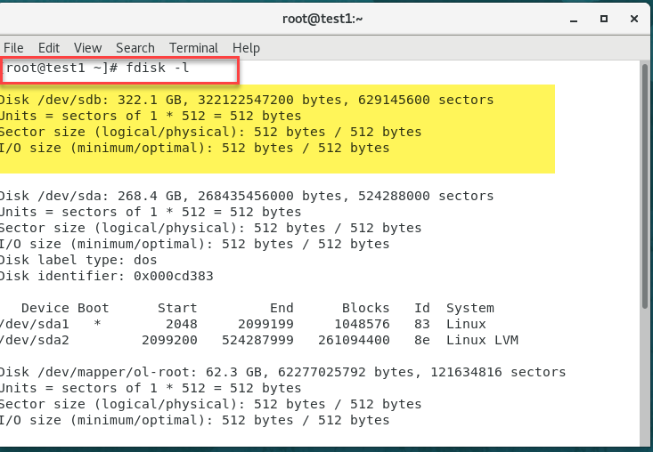653x452 pixels.
Task: Click the Disk /dev/mapper/ol-root line
Action: coord(282,372)
